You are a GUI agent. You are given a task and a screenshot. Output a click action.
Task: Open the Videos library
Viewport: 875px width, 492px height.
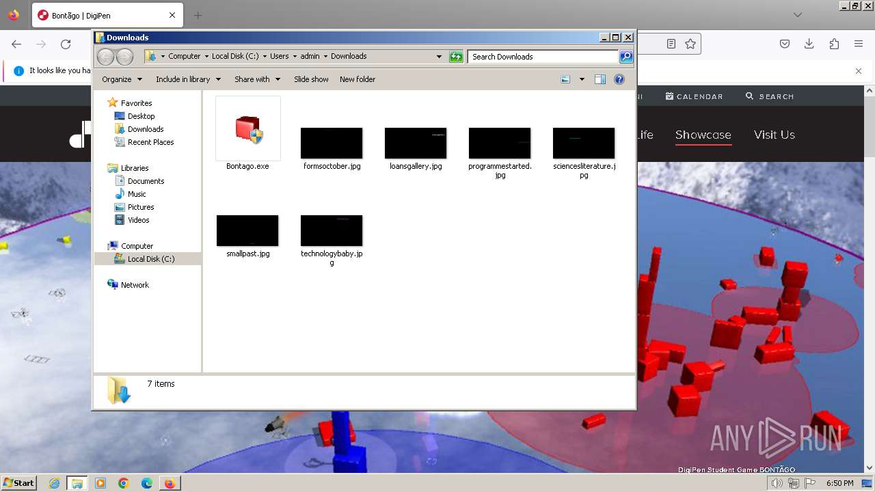point(138,220)
